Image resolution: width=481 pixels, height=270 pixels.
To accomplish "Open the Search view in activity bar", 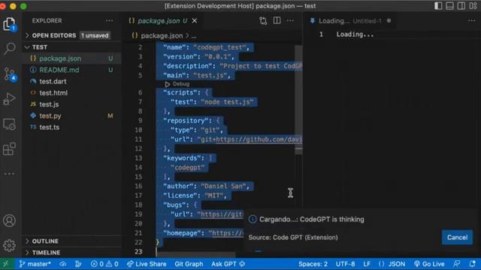I will coord(9,48).
